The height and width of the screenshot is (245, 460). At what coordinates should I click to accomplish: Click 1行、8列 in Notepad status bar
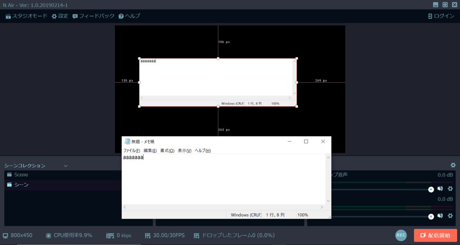click(x=275, y=215)
